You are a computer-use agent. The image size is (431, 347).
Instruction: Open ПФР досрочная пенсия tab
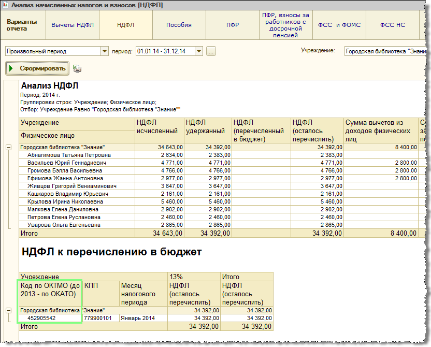pyautogui.click(x=285, y=25)
